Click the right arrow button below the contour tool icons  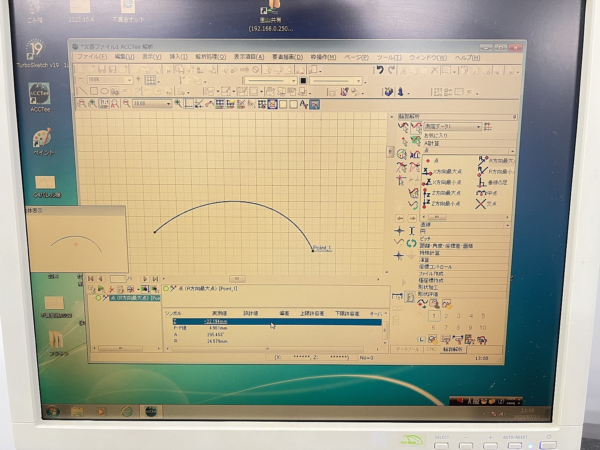tap(412, 218)
